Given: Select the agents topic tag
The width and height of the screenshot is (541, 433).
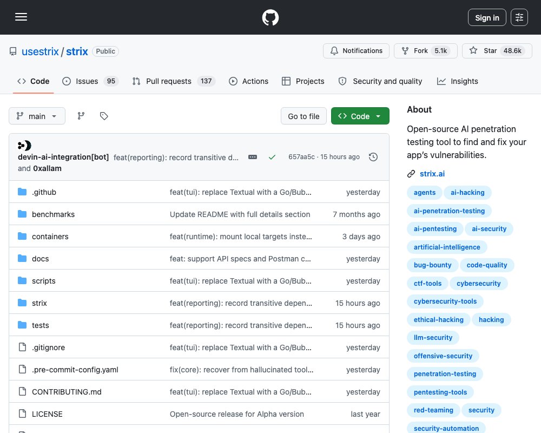Looking at the screenshot, I should click(x=424, y=193).
